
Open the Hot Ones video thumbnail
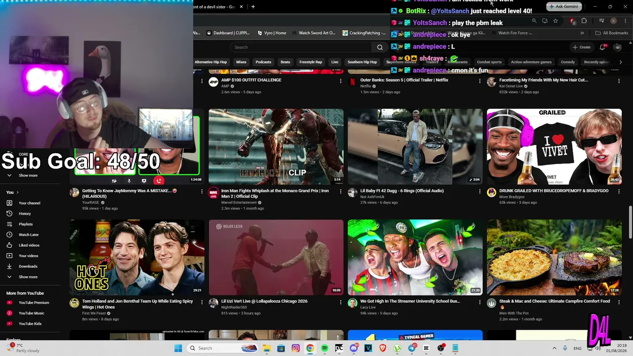click(x=137, y=257)
